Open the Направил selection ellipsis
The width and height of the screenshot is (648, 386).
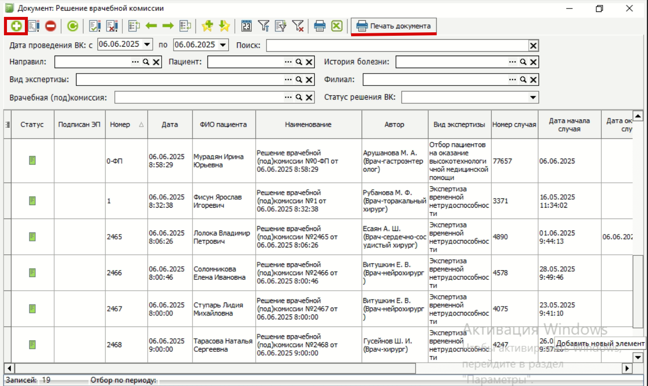(x=135, y=62)
